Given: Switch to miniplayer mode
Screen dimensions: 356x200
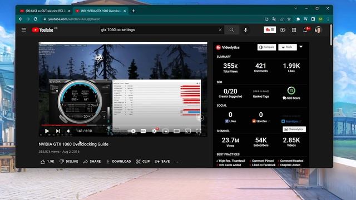Looking at the screenshot, I should click(x=165, y=131).
